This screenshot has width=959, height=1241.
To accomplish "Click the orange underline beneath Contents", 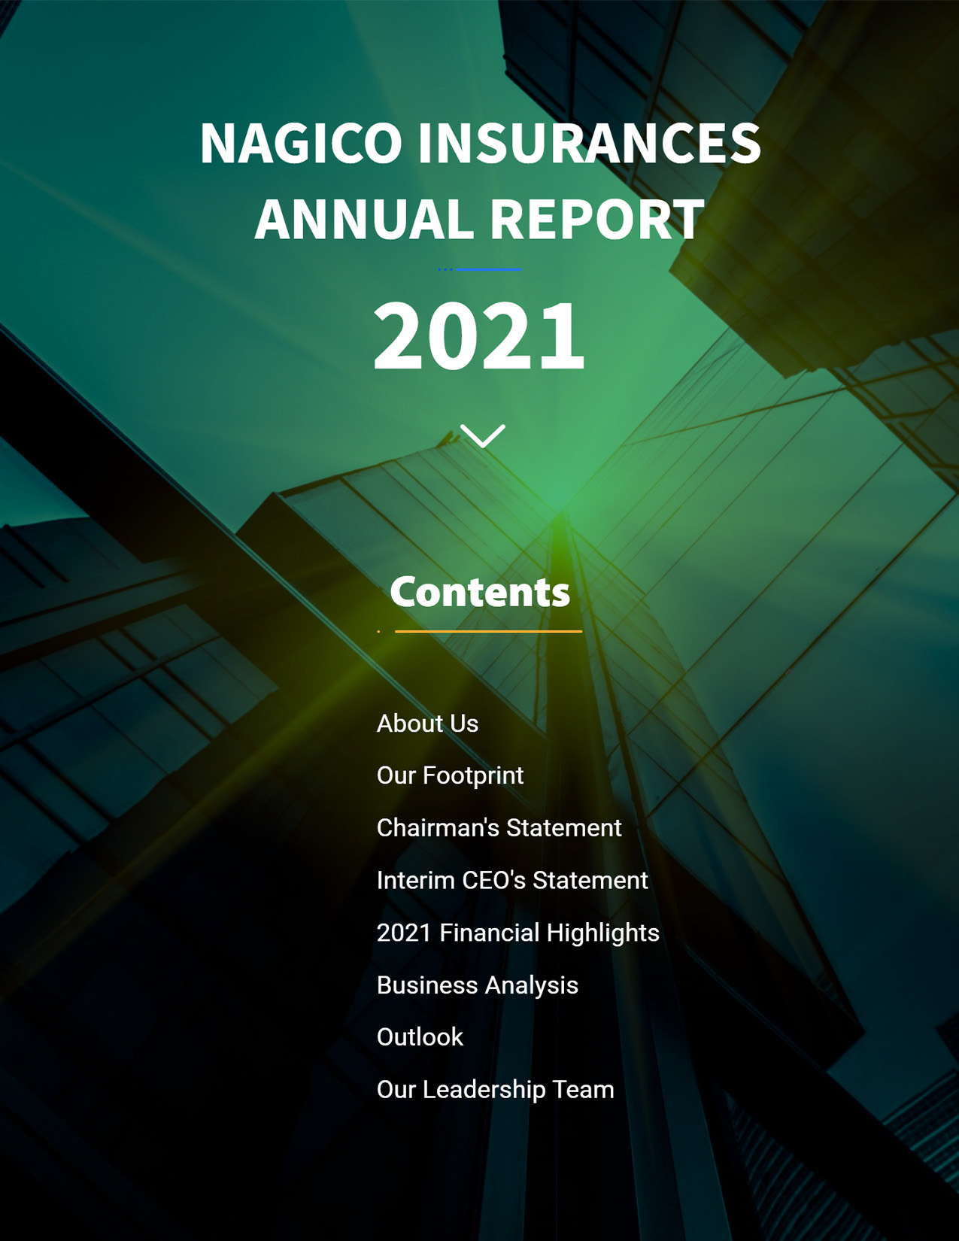I will [x=488, y=632].
